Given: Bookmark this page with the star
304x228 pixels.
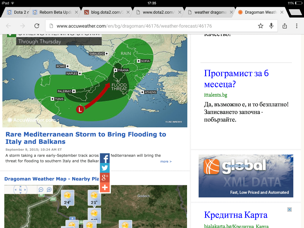Looking at the screenshot, I should pos(260,26).
